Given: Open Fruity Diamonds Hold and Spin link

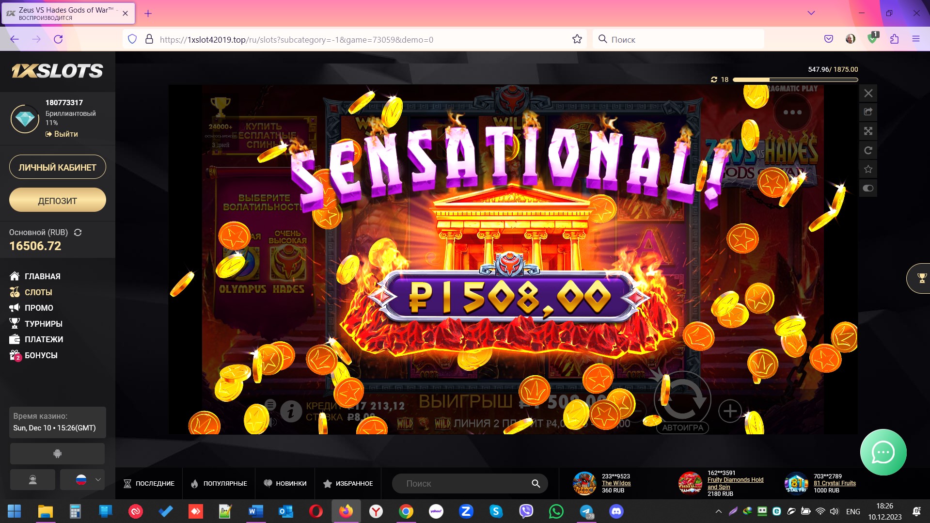Looking at the screenshot, I should [x=735, y=483].
